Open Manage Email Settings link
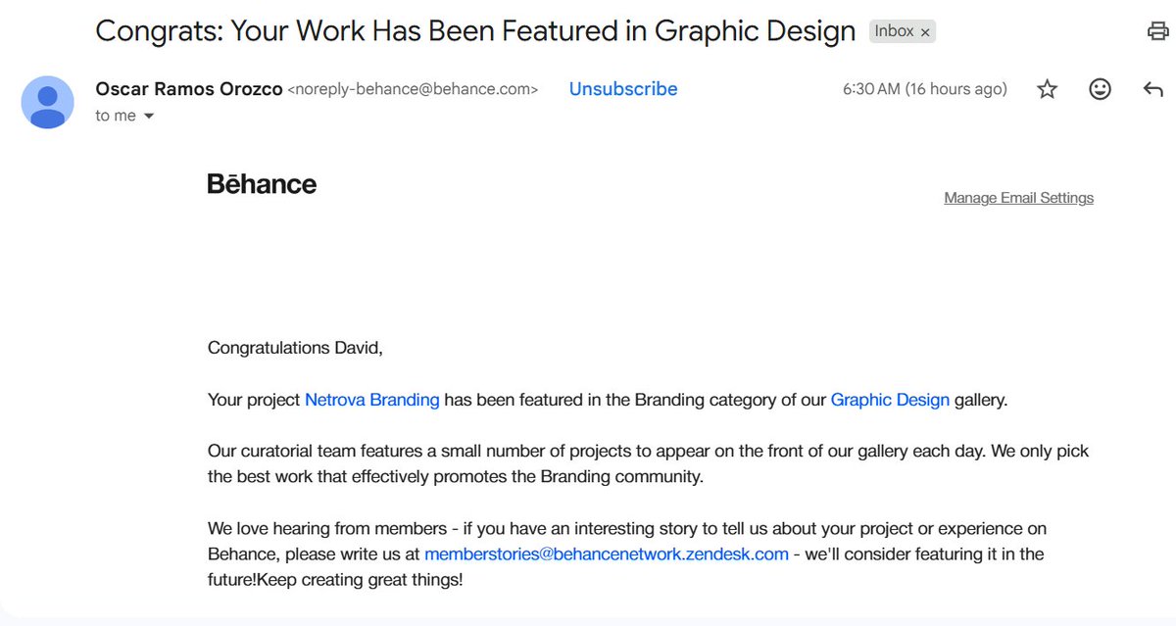The height and width of the screenshot is (626, 1176). coord(1018,198)
